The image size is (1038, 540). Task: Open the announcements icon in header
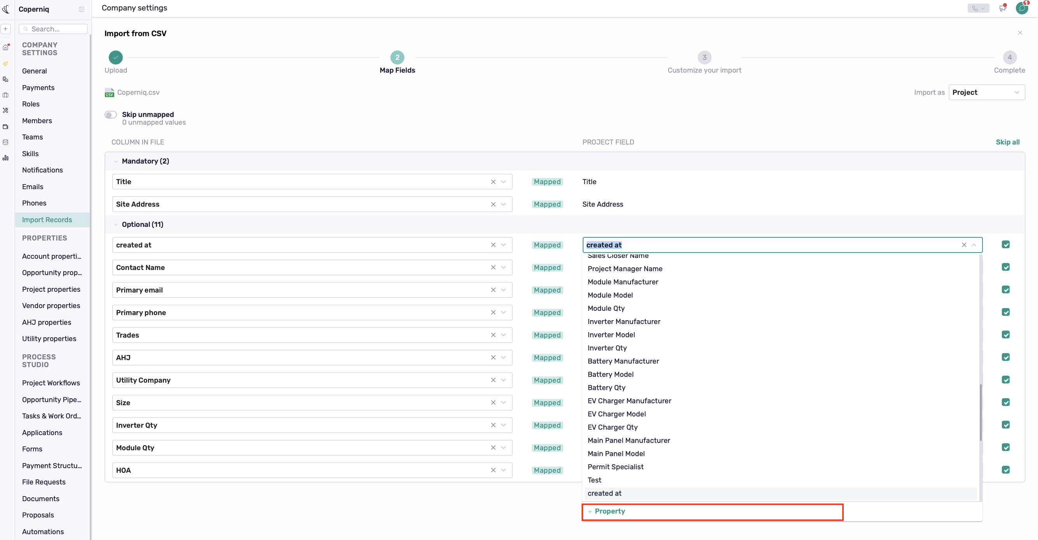click(x=1003, y=8)
